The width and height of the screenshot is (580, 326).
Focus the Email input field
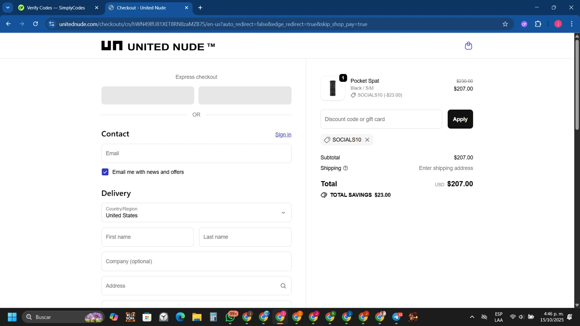196,153
